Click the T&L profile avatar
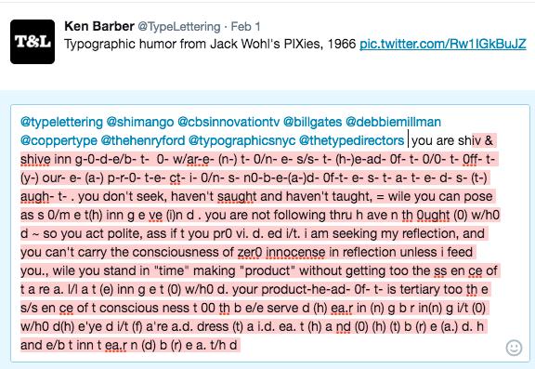535x369 pixels. tap(33, 42)
